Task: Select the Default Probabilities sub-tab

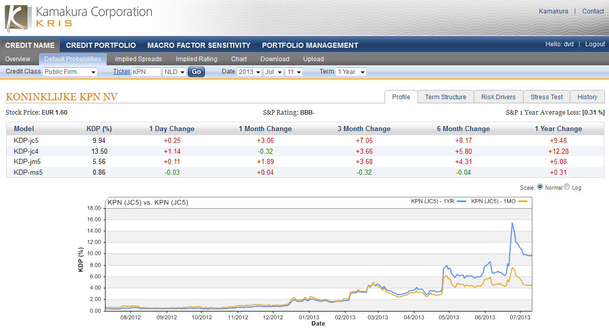Action: click(73, 59)
